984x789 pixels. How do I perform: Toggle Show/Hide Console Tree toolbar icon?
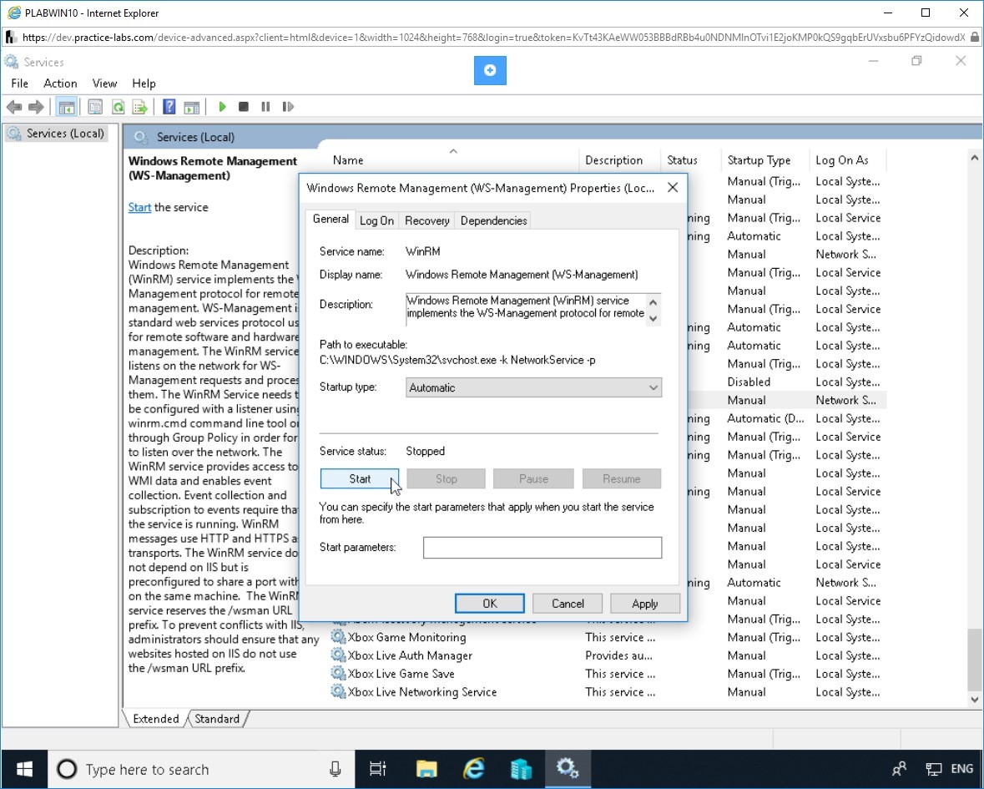point(67,107)
